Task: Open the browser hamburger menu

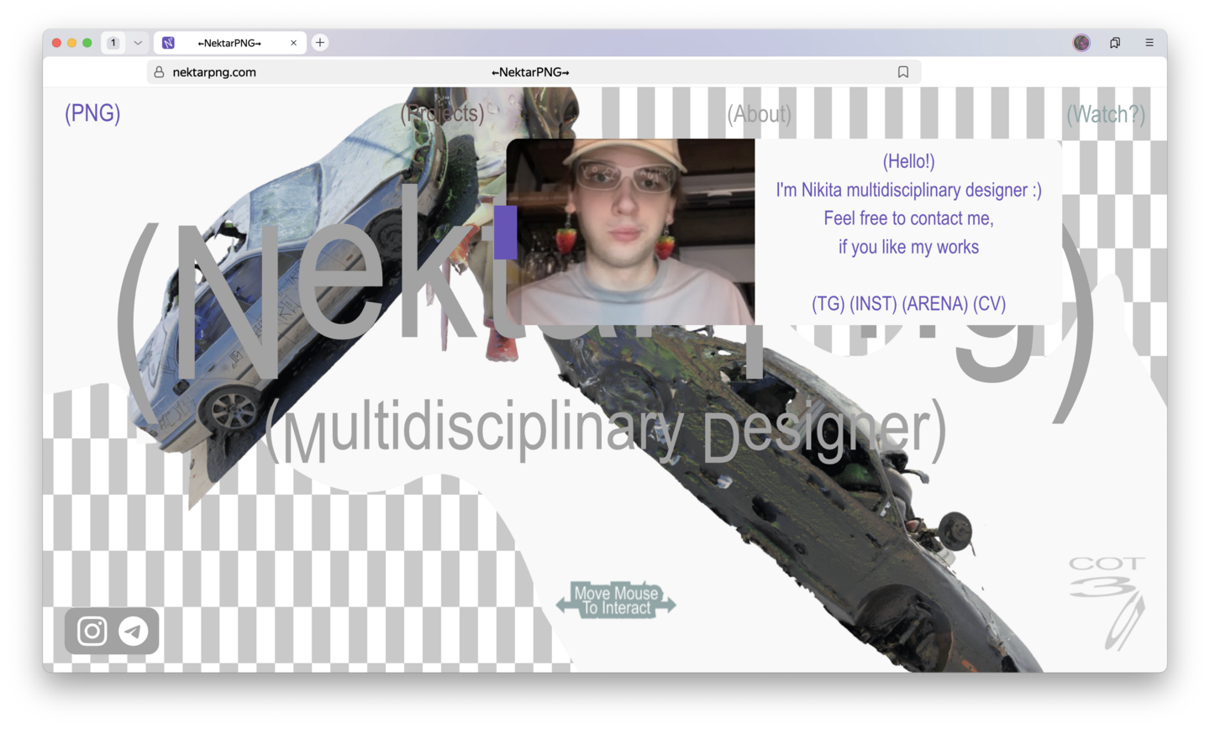Action: (1149, 43)
